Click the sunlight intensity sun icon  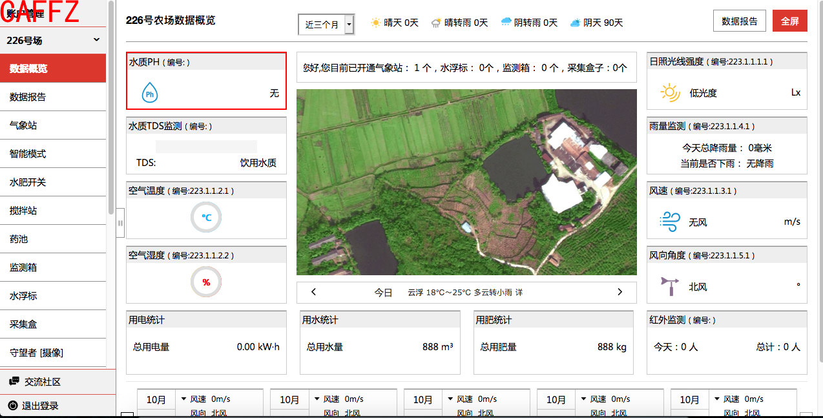[670, 93]
